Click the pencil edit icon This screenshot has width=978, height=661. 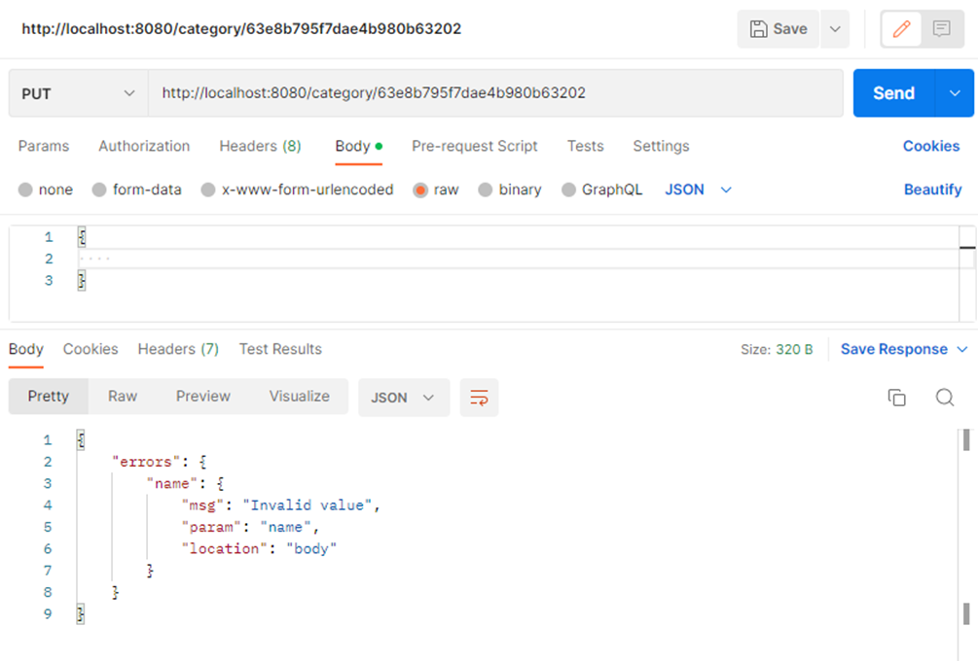coord(901,29)
